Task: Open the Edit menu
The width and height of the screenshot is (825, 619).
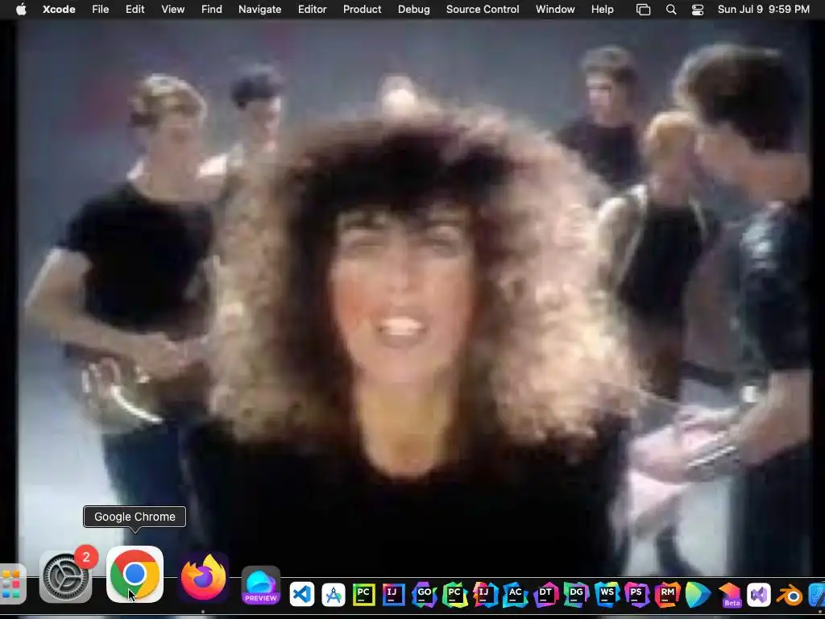Action: coord(135,9)
